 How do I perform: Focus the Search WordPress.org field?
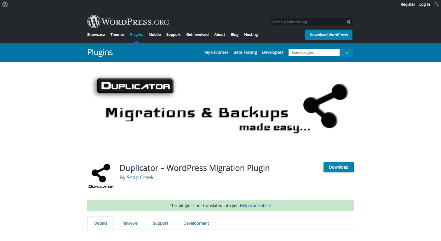pyautogui.click(x=308, y=22)
